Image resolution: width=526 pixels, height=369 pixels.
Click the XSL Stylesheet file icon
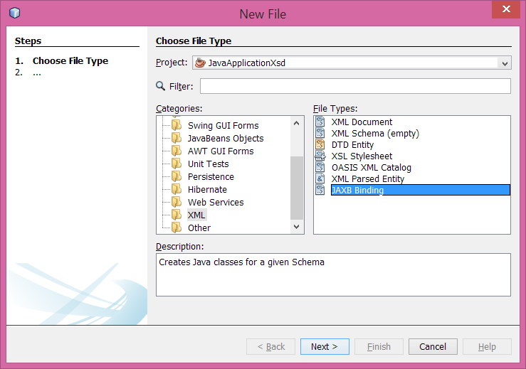[x=320, y=156]
